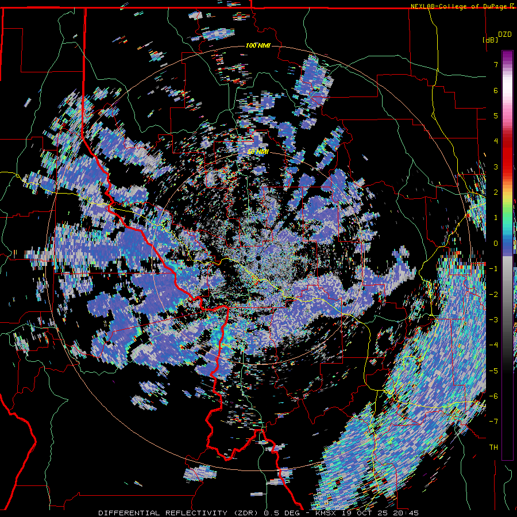Click the [dB] units label
This screenshot has height=517, width=517.
pos(490,40)
